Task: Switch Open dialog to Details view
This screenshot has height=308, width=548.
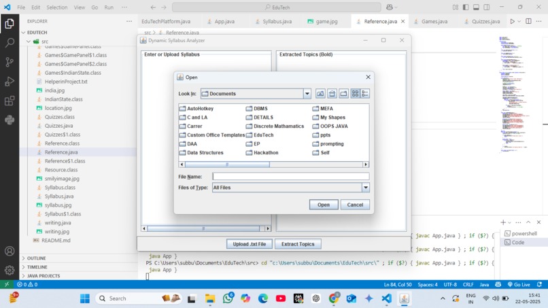Action: (365, 93)
